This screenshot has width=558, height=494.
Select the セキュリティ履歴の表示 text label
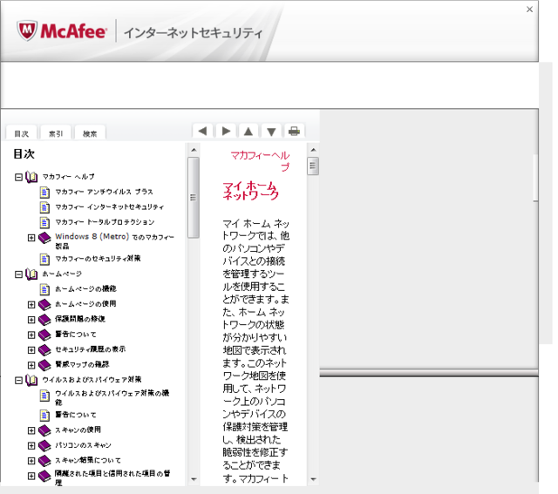[90, 349]
